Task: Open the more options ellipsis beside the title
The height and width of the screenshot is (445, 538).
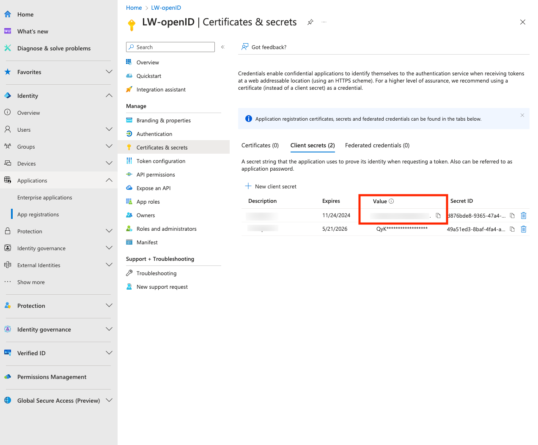Action: click(324, 22)
